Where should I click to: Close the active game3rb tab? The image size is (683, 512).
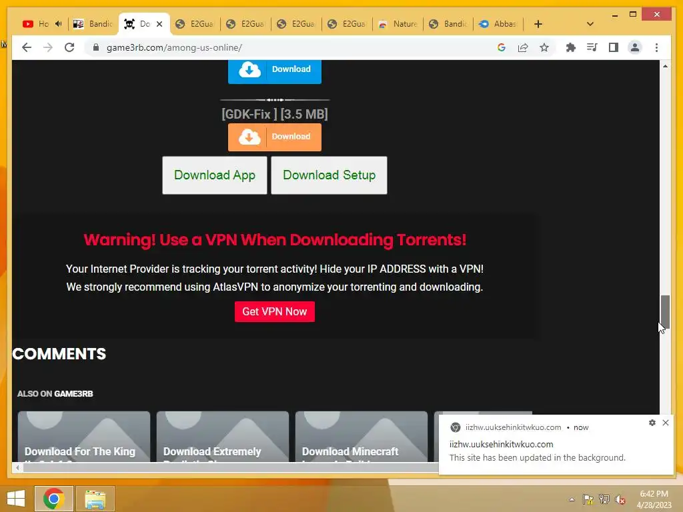click(x=159, y=24)
